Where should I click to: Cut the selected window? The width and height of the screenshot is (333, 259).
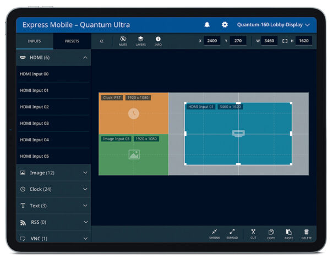253,234
